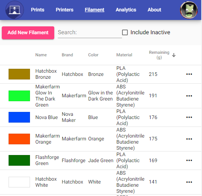Image resolution: width=202 pixels, height=196 pixels.
Task: Open options menu for Flashforge Green row
Action: click(189, 160)
